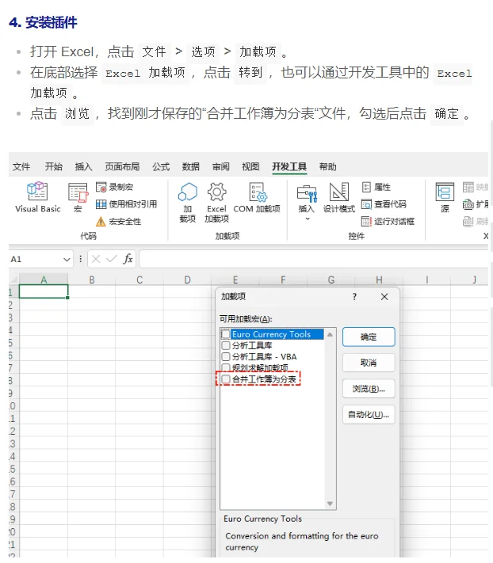Image resolution: width=493 pixels, height=563 pixels.
Task: Switch to the 开始 tab
Action: point(54,166)
